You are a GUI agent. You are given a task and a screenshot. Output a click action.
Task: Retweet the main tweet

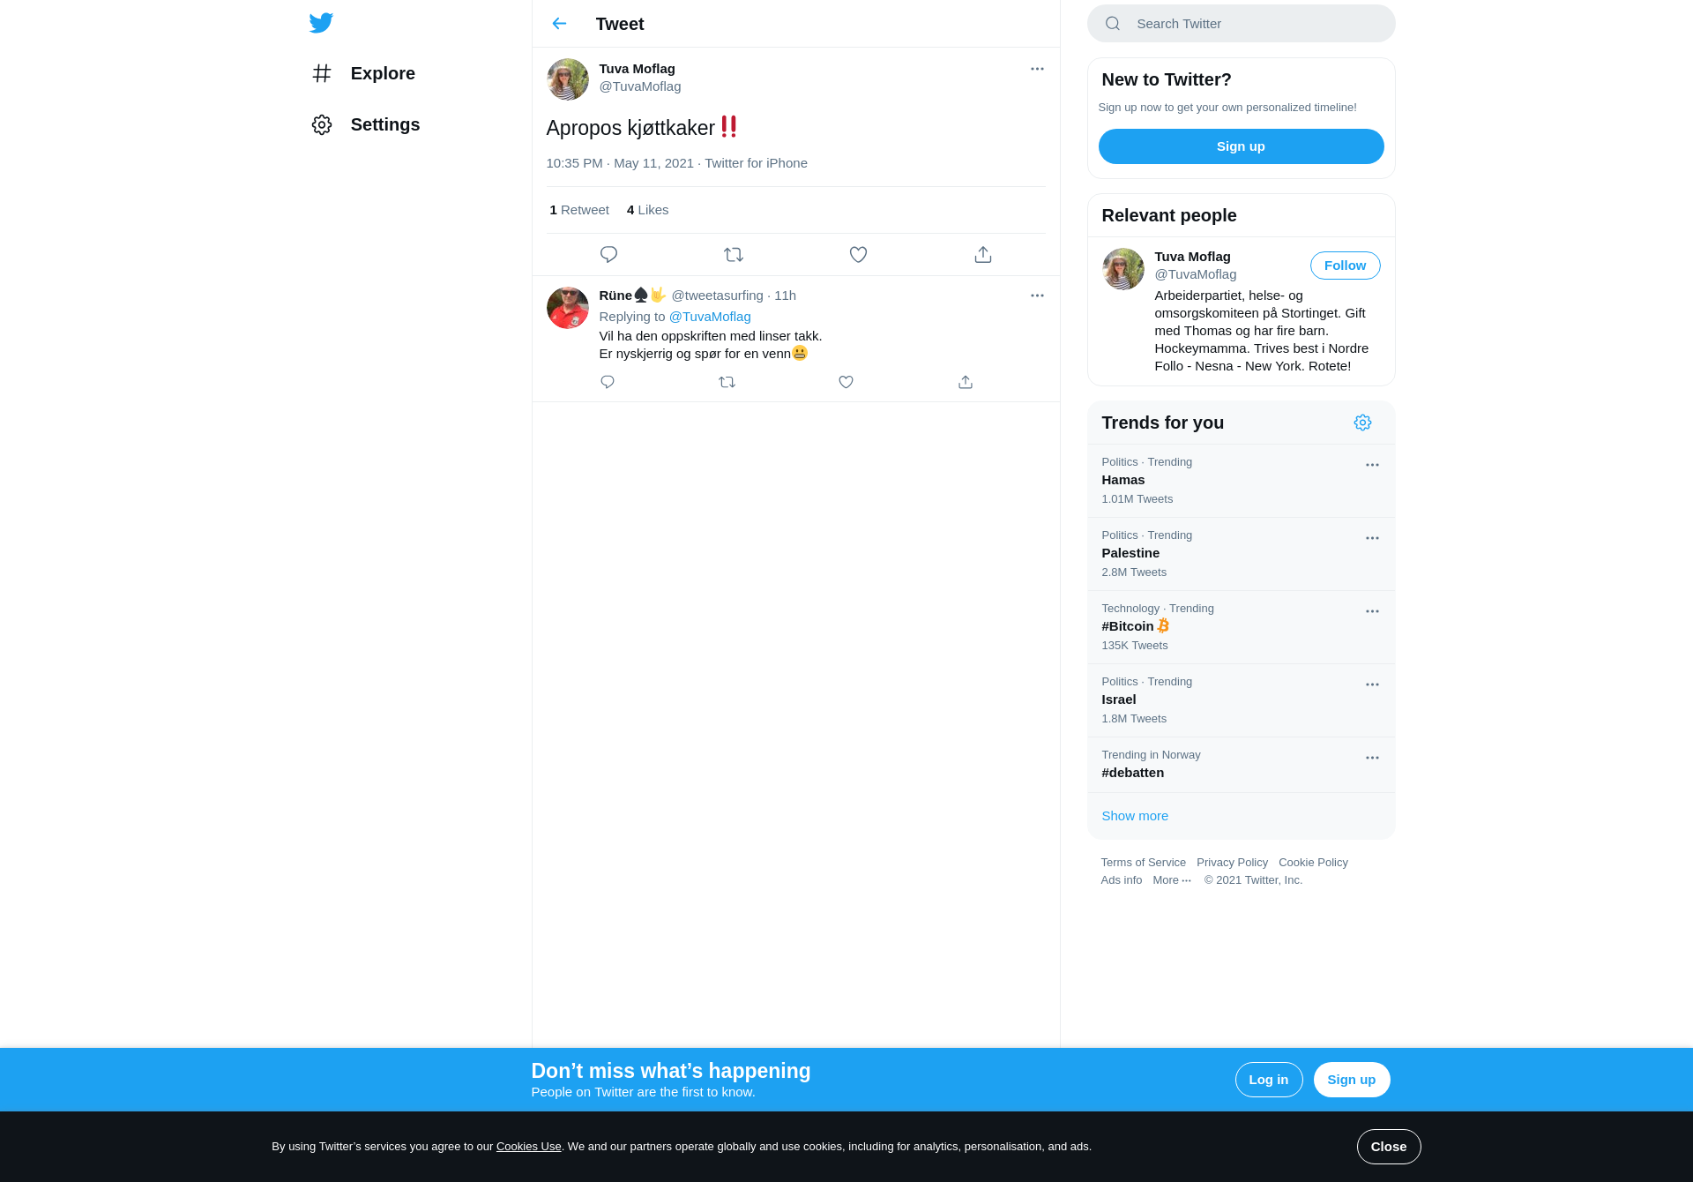734,255
